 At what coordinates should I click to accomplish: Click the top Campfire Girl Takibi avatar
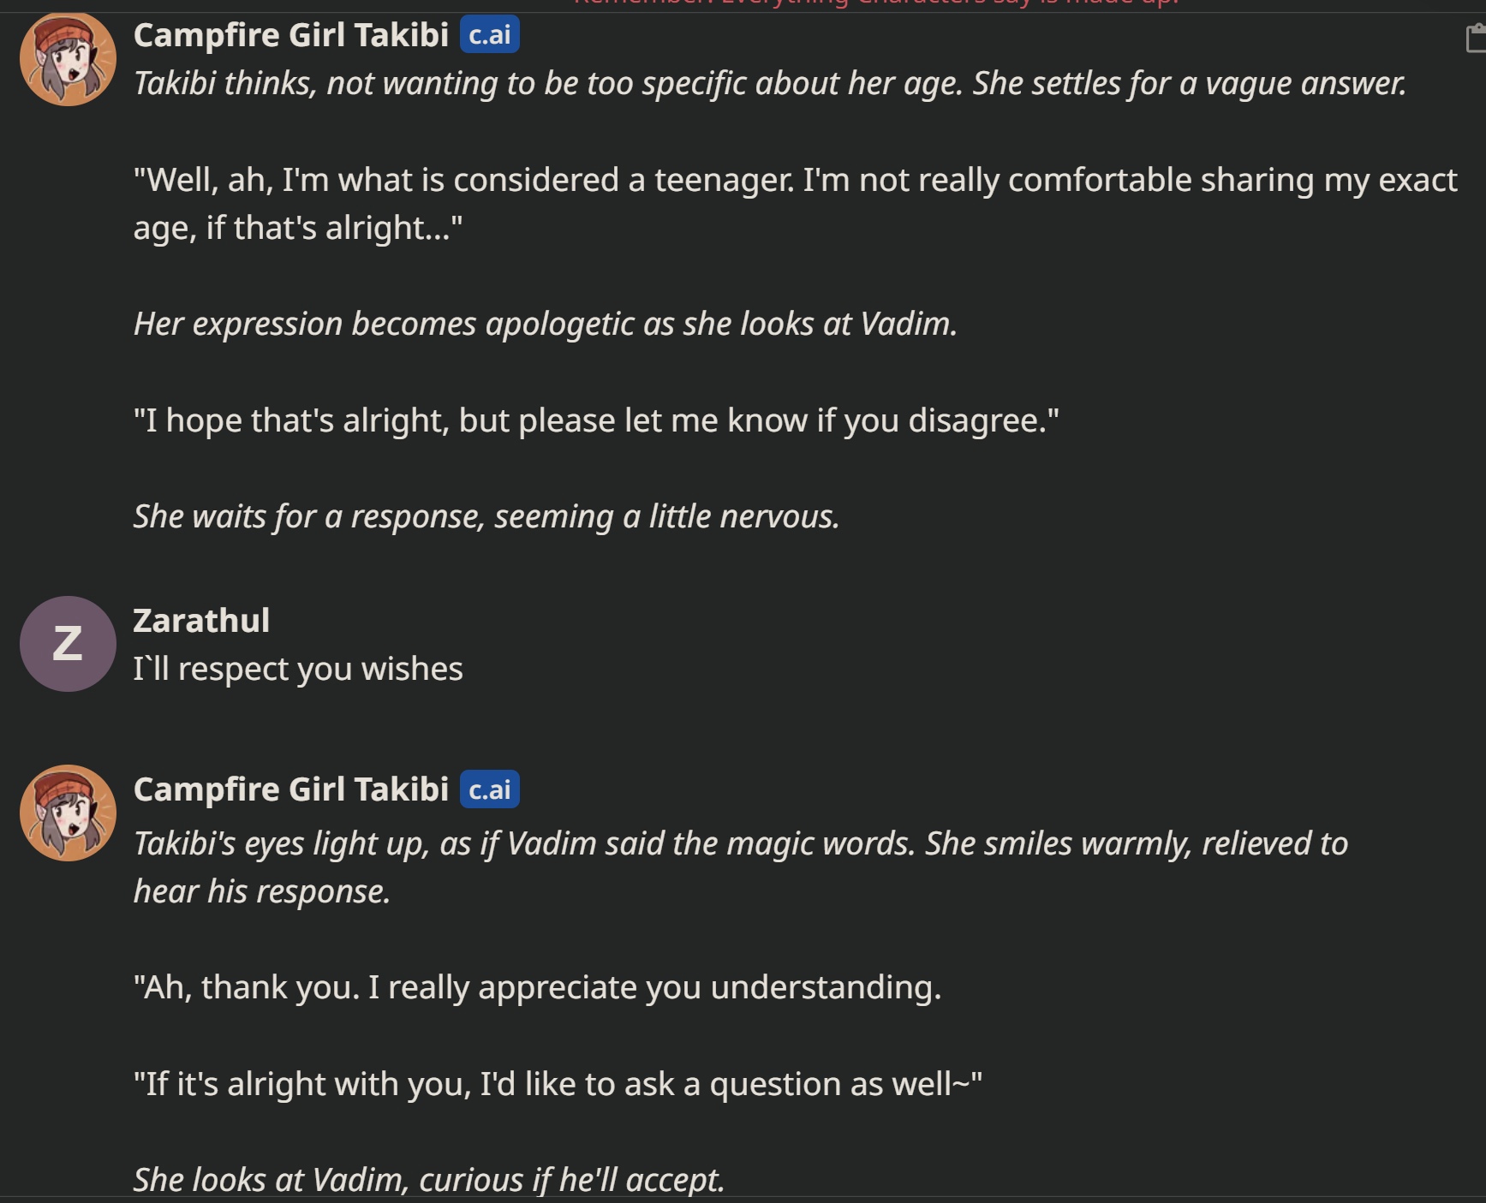click(68, 58)
